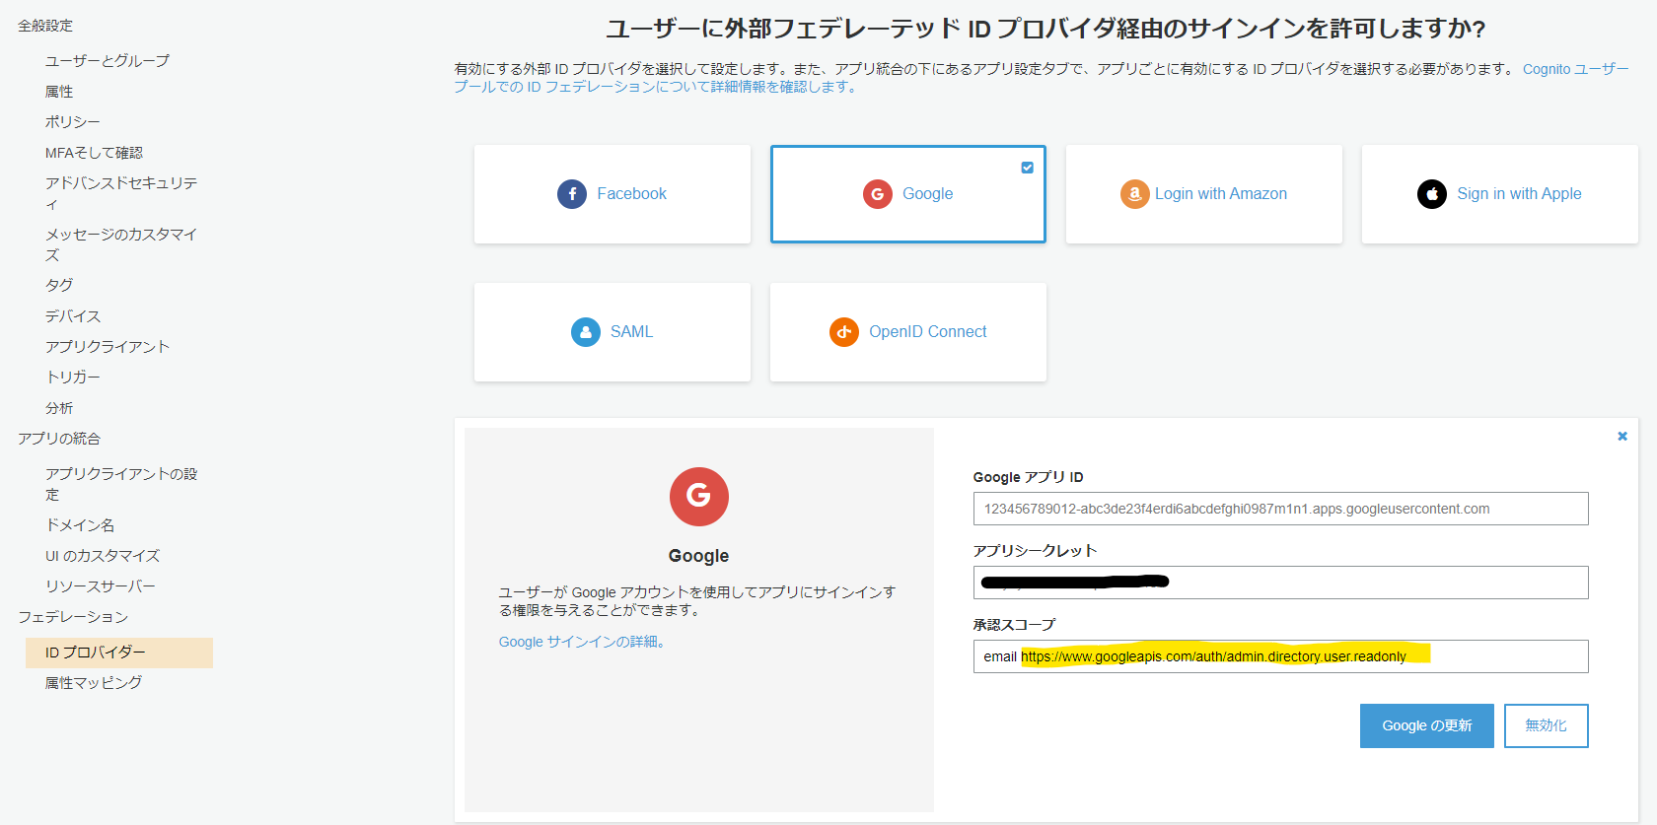The width and height of the screenshot is (1657, 825).
Task: Click the Google logo icon on the provider card
Action: pyautogui.click(x=878, y=194)
